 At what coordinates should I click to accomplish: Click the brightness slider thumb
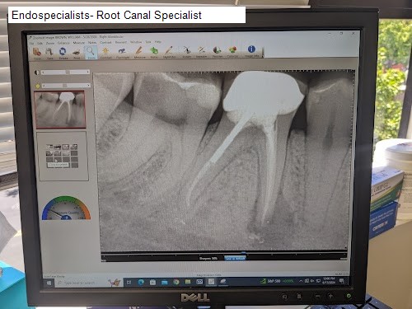point(65,86)
